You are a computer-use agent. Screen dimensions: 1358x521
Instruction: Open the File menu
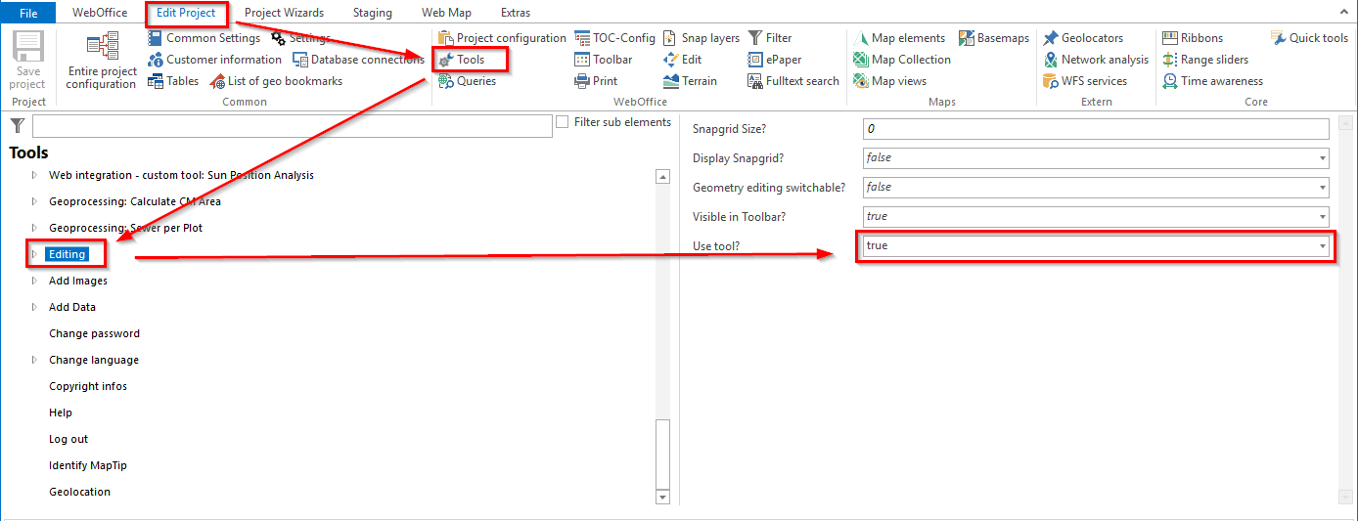pos(28,13)
